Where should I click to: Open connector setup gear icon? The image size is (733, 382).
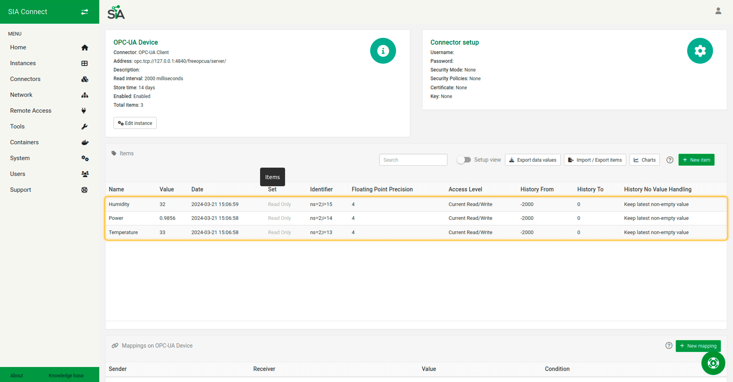700,51
